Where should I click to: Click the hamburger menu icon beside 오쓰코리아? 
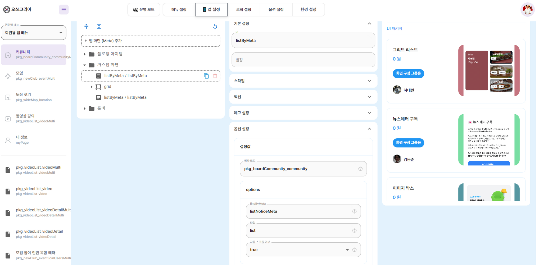click(64, 10)
